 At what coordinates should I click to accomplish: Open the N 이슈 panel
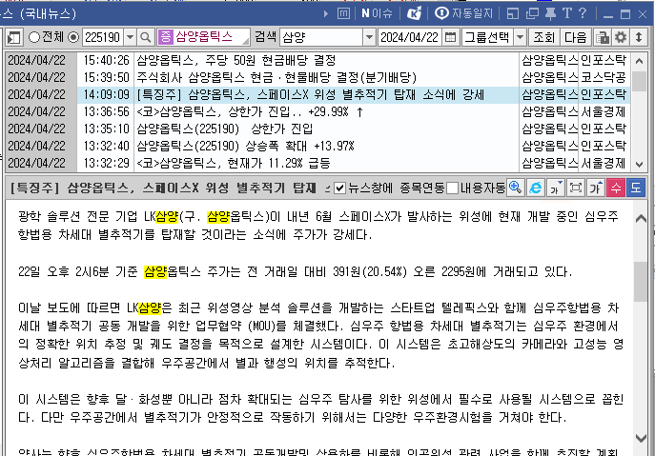point(377,13)
